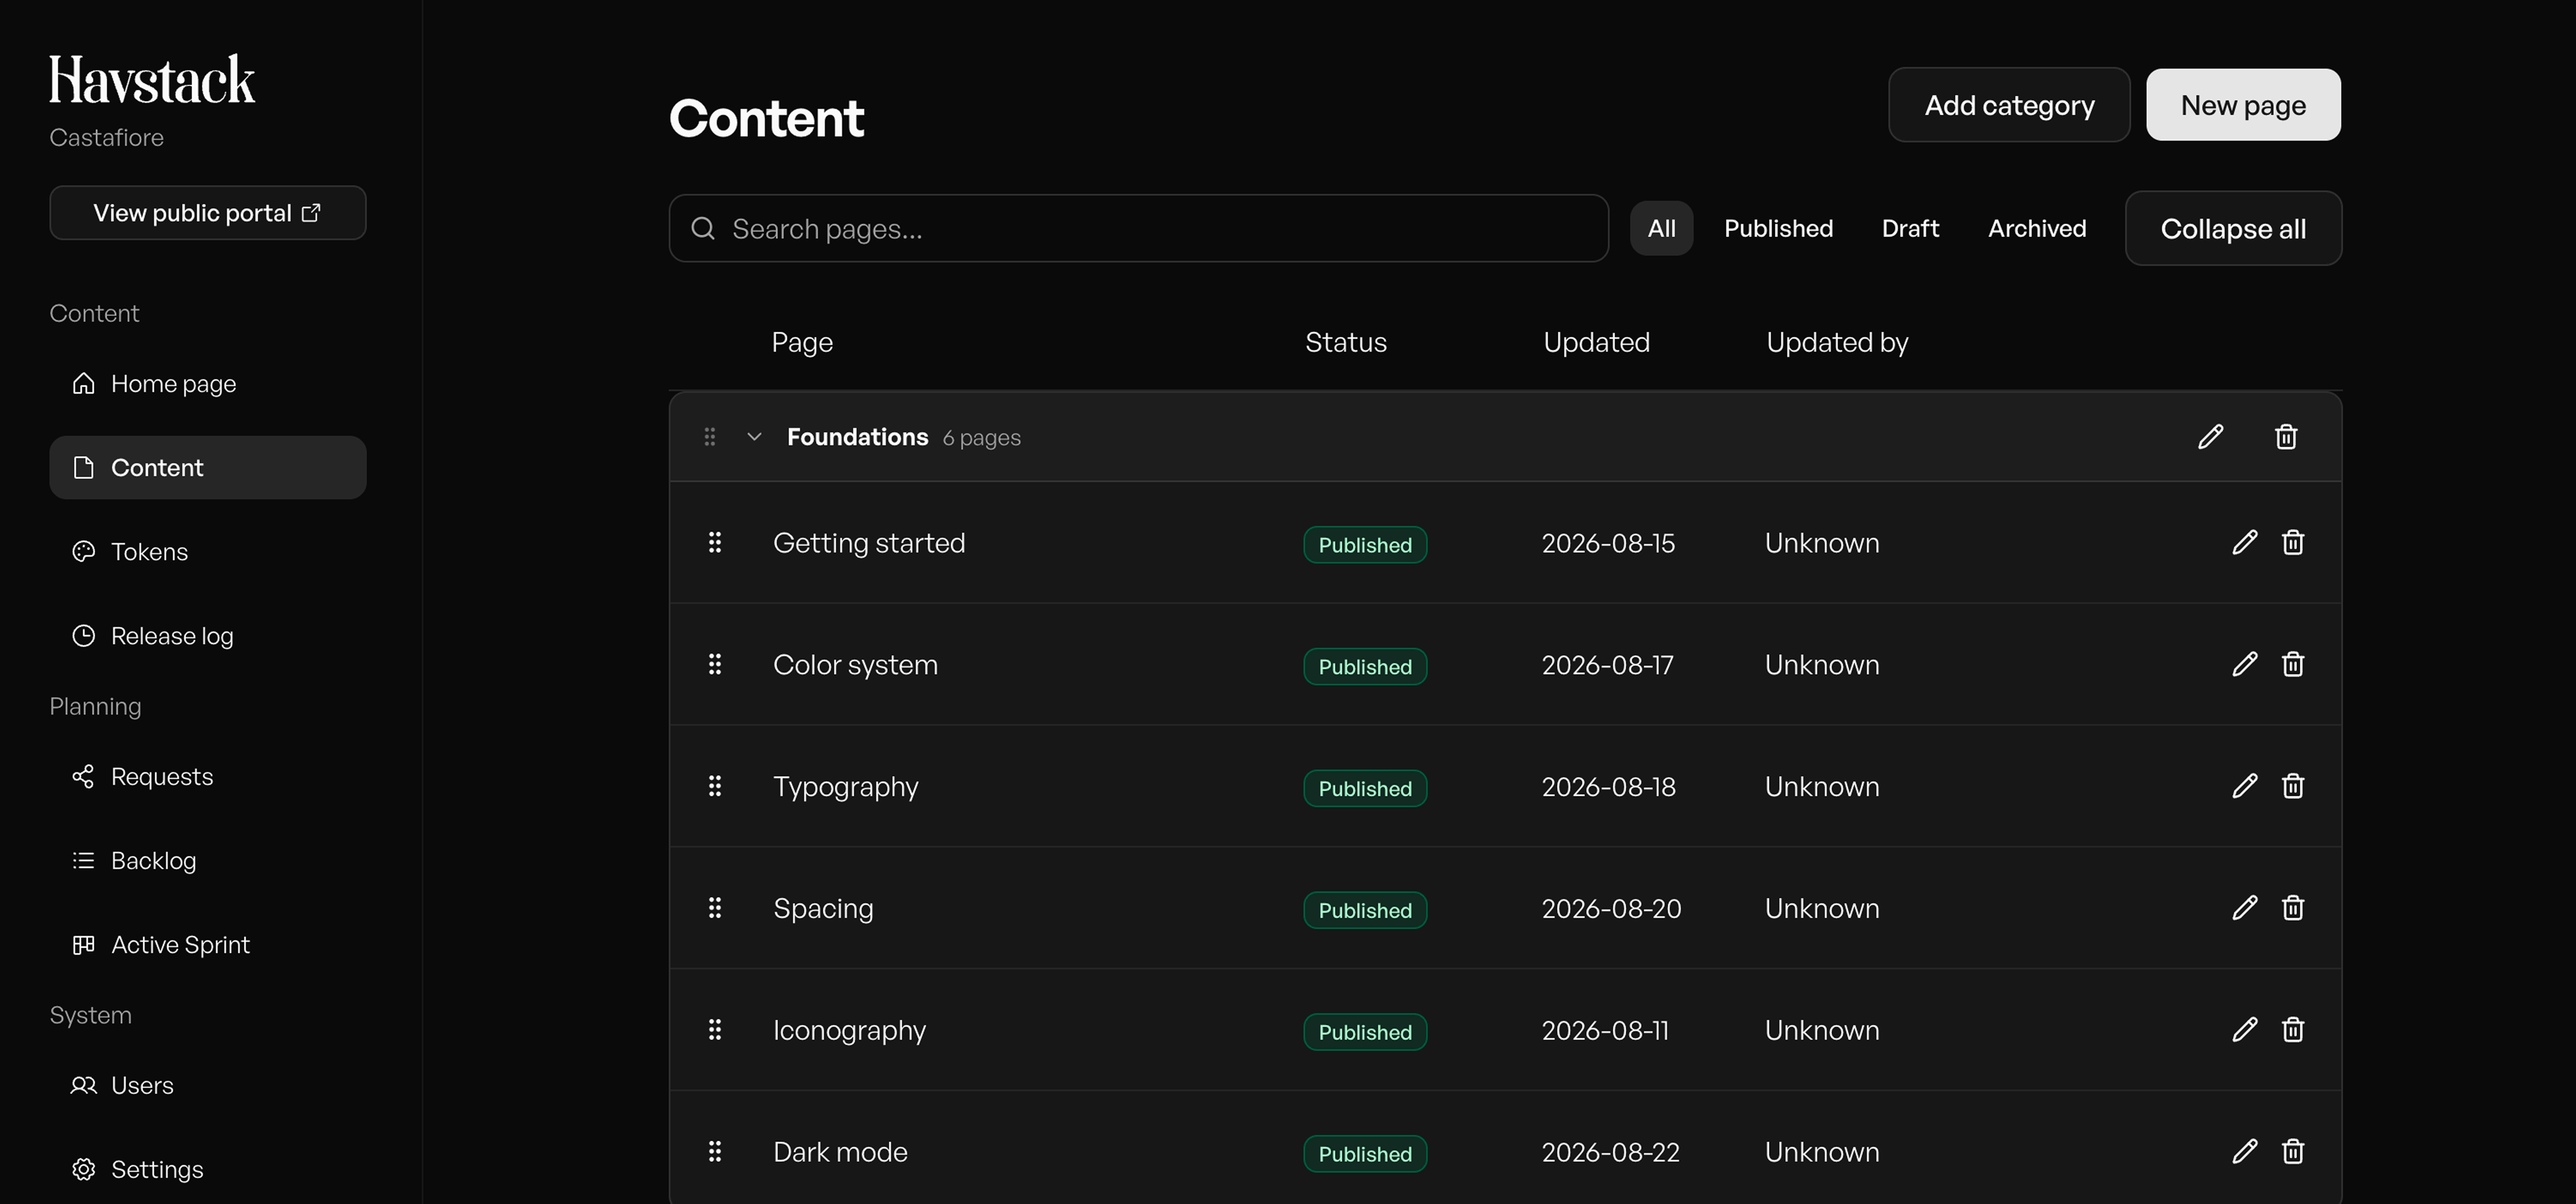Delete the Dark mode page
Screen dimensions: 2576x1204
2293,1152
